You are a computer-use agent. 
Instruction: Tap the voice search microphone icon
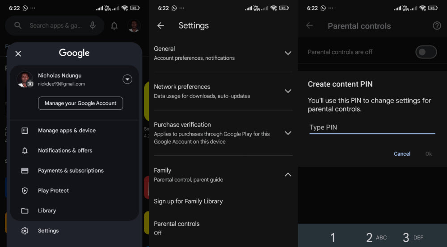pyautogui.click(x=93, y=25)
